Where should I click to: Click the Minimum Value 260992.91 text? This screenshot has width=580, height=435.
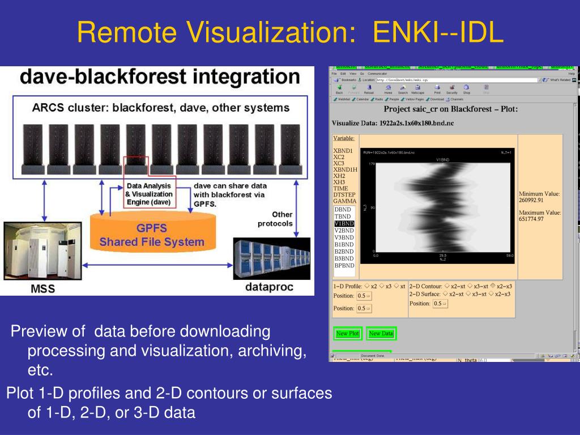(x=539, y=197)
